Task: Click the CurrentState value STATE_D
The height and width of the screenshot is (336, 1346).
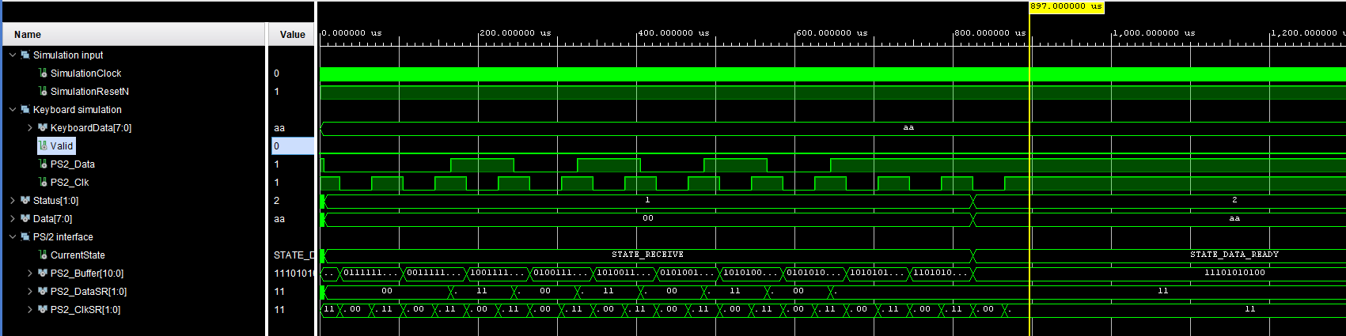Action: 294,255
